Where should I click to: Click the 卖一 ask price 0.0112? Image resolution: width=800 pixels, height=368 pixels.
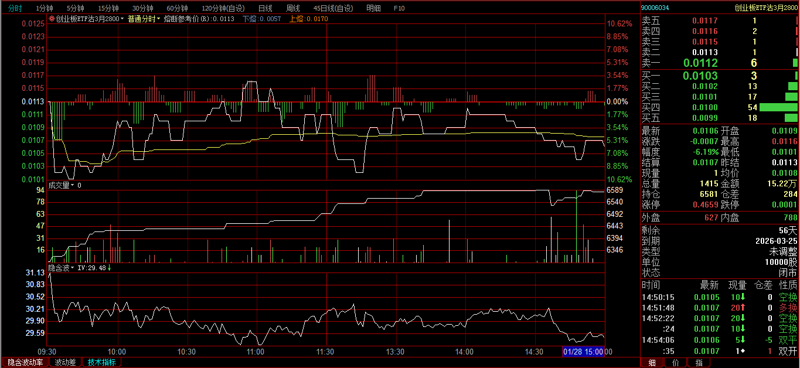point(700,63)
